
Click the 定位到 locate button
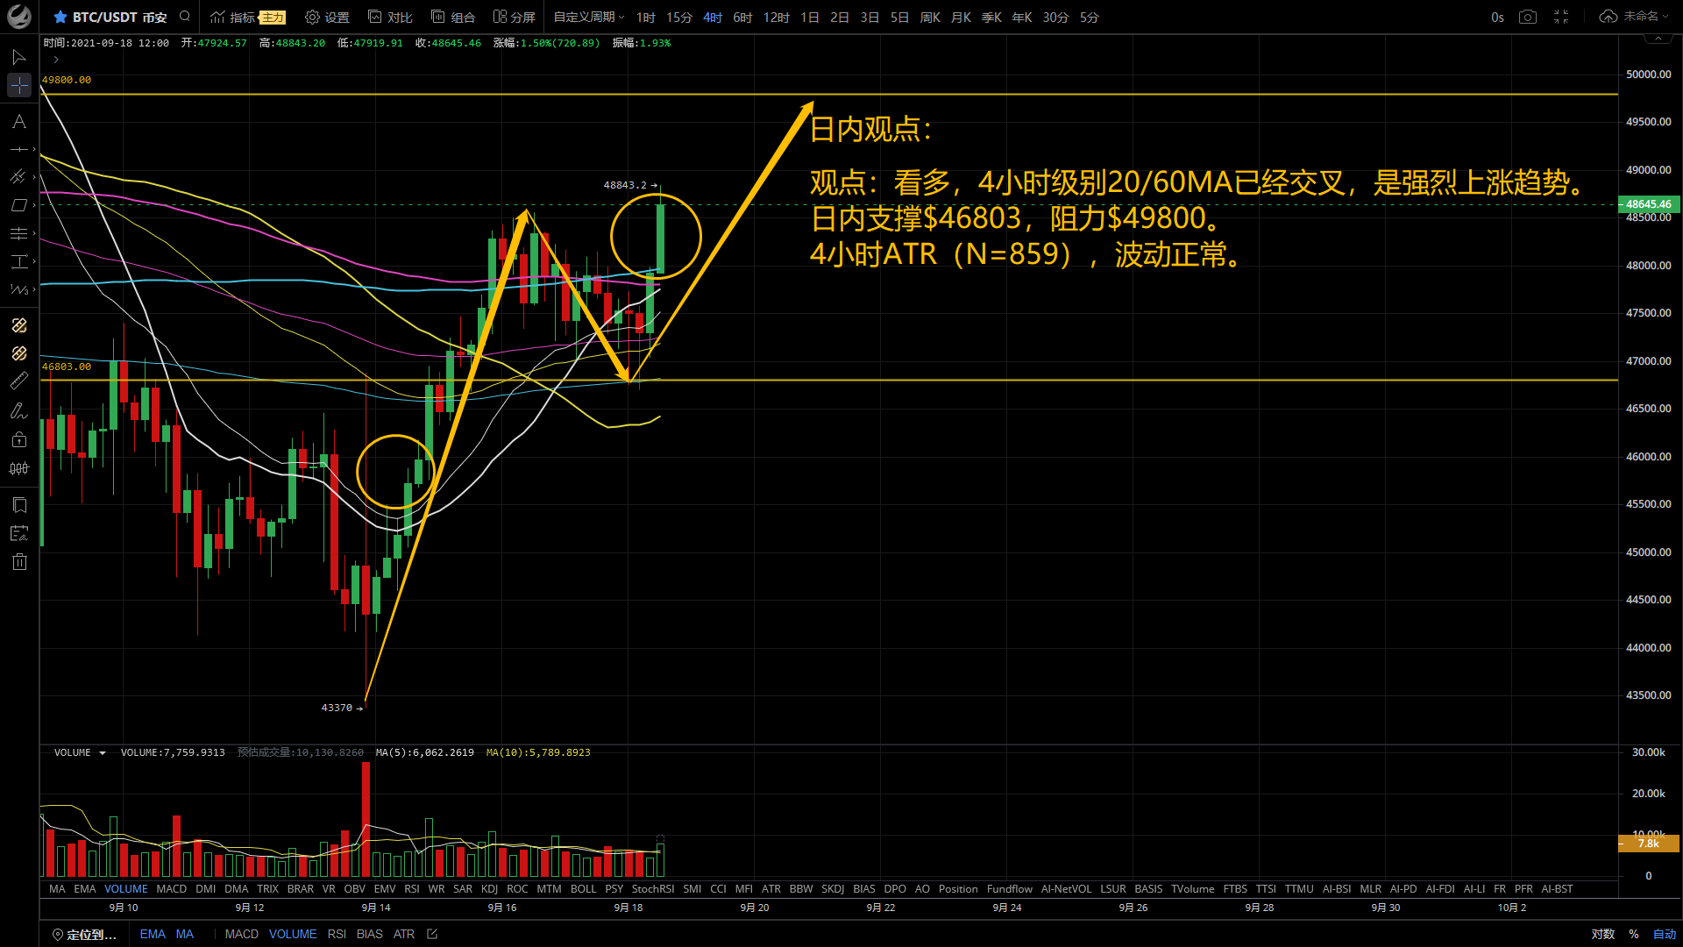[x=84, y=934]
